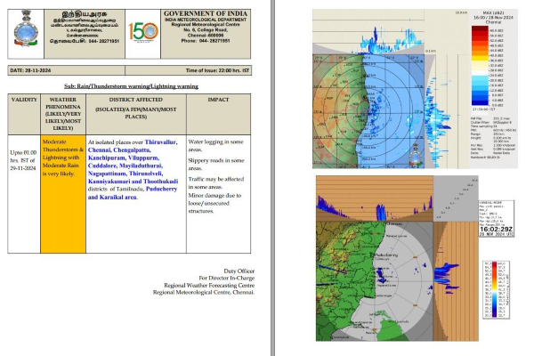Select "Mayiladuthurai," in the district list
Viewport: 534px width, 356px height.
(141, 166)
